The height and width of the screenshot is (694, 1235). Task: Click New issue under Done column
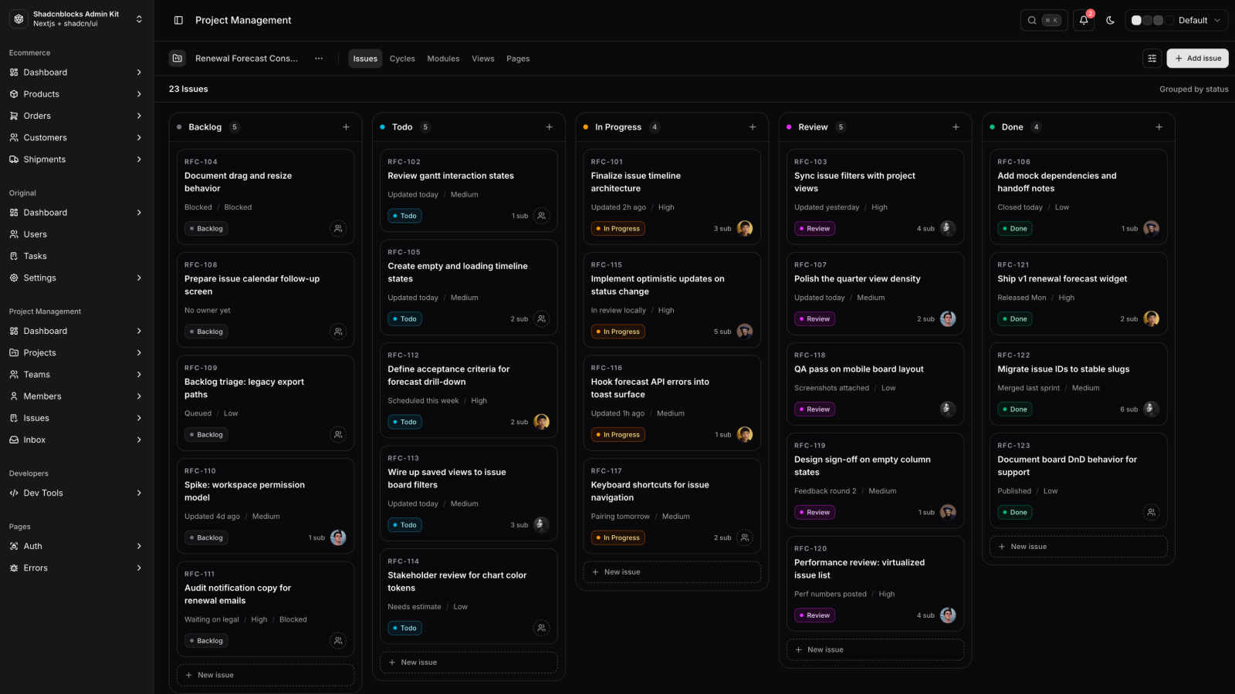[x=1078, y=547]
